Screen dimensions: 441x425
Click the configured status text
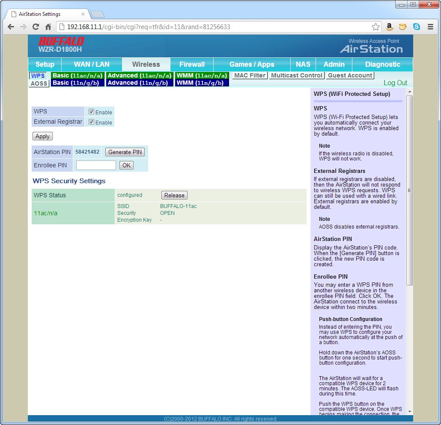point(130,195)
